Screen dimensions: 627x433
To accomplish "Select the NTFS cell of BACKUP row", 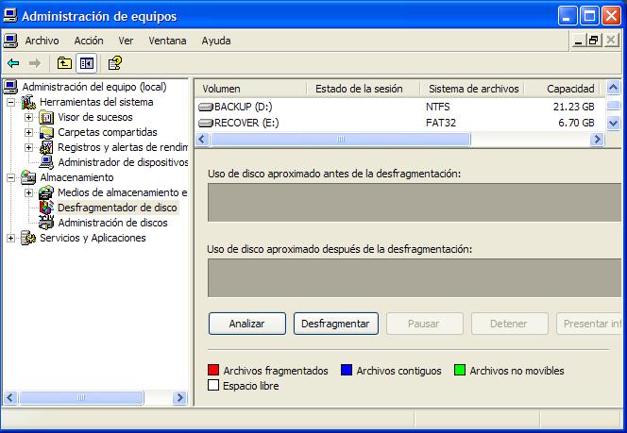I will 437,107.
